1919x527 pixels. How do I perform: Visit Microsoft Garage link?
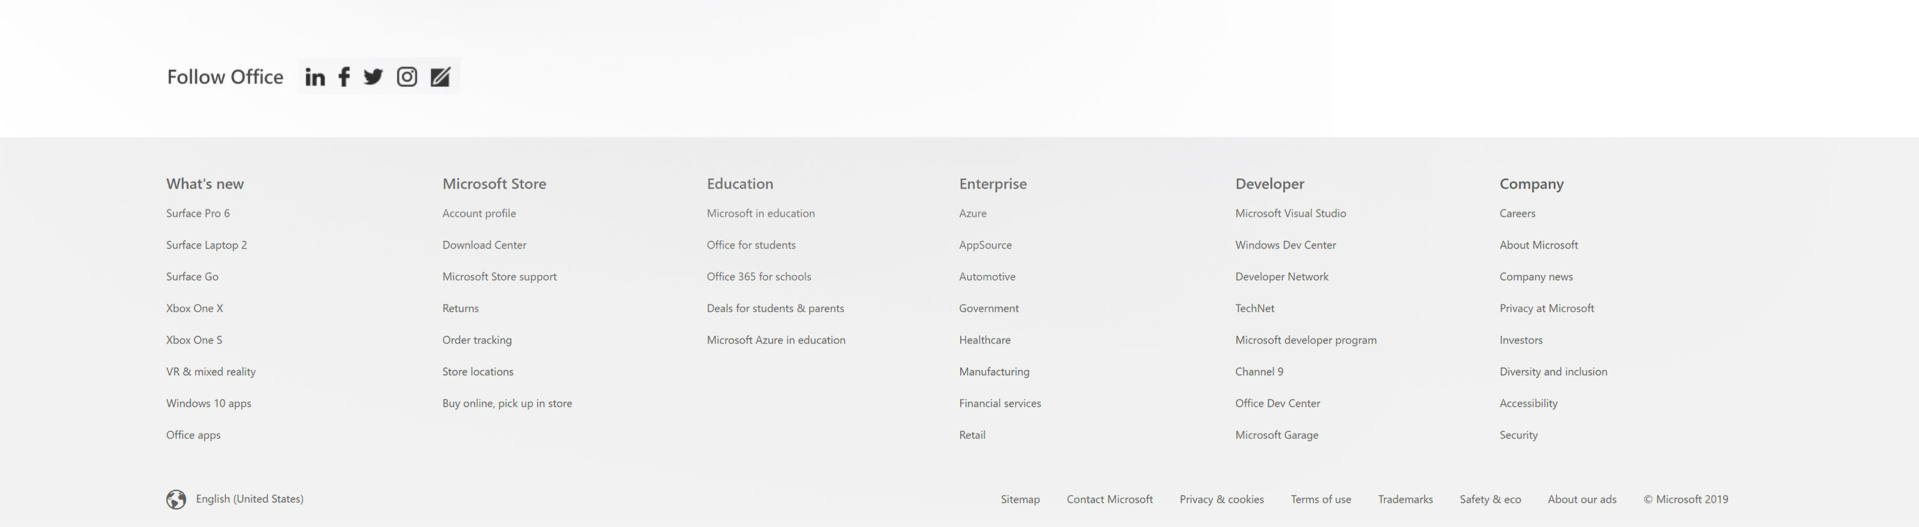[x=1277, y=435]
